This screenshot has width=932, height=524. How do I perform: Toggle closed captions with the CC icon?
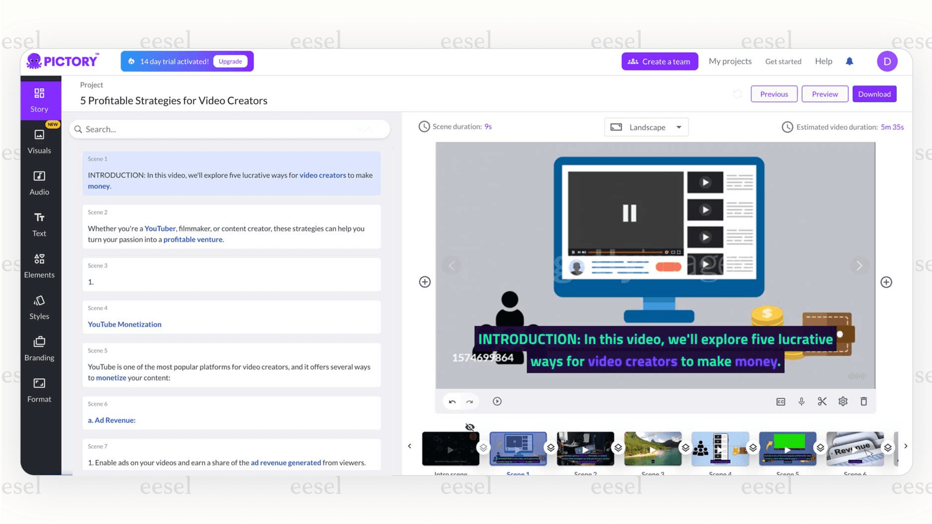point(780,401)
